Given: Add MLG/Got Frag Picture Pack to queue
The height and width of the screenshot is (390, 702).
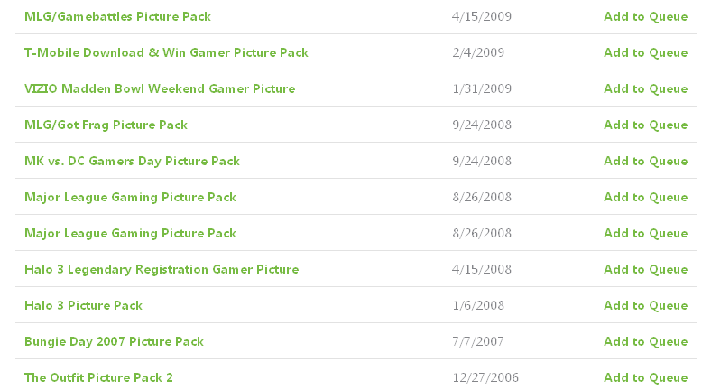Looking at the screenshot, I should pos(645,125).
